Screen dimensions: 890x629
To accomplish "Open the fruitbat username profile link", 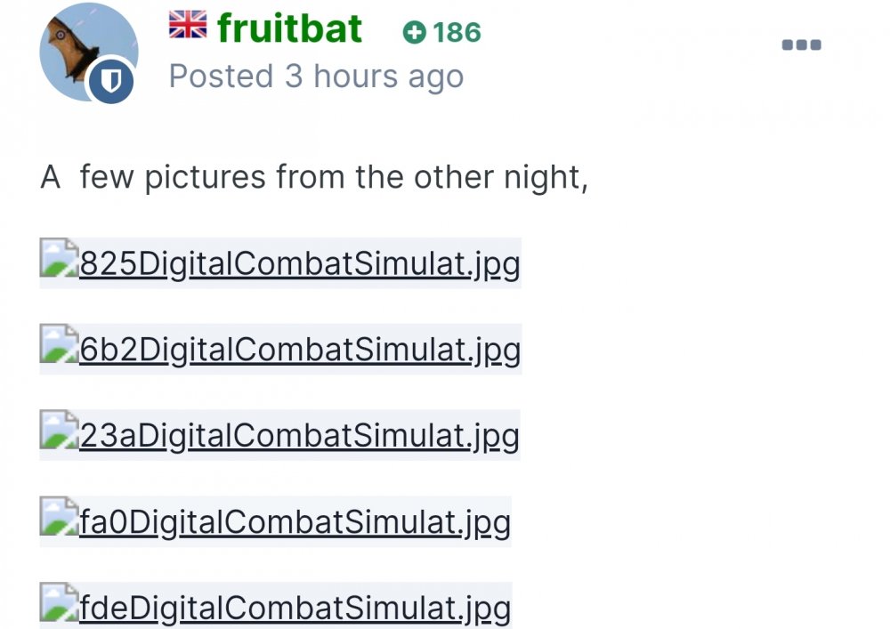I will click(x=290, y=28).
